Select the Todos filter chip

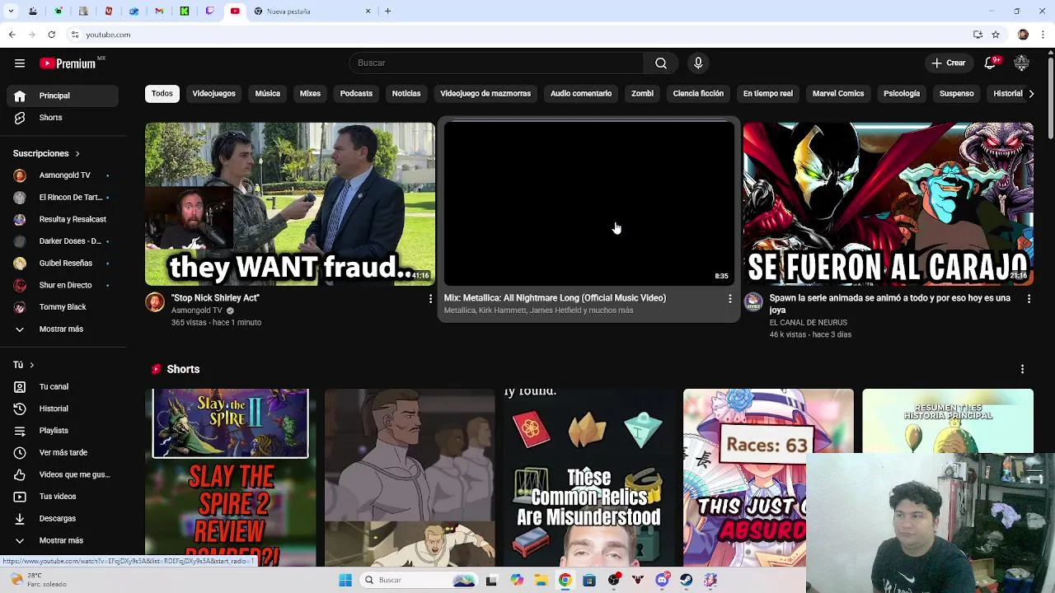point(162,94)
